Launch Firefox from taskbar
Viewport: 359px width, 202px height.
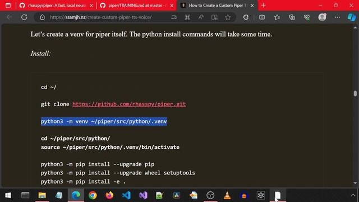[109, 195]
